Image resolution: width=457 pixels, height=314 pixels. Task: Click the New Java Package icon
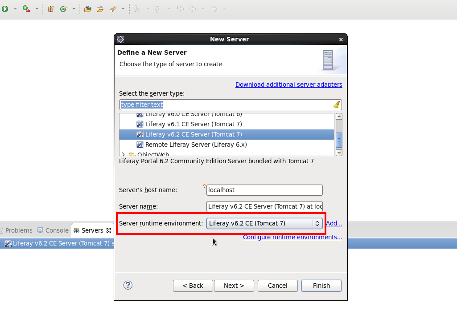click(51, 9)
